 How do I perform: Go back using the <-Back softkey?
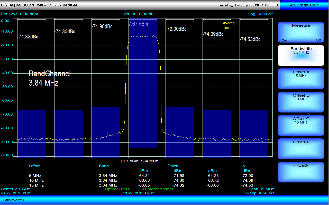[301, 172]
